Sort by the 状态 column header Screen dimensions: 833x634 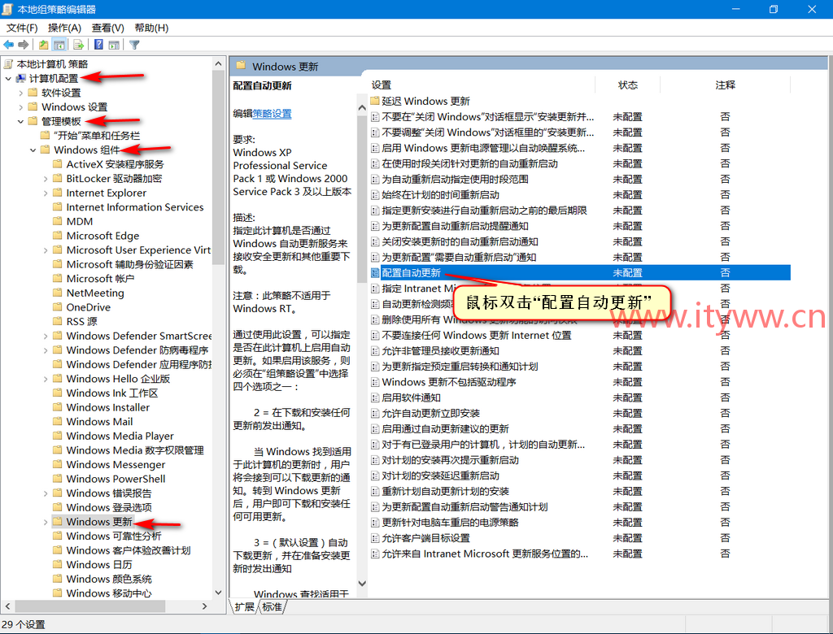click(627, 85)
